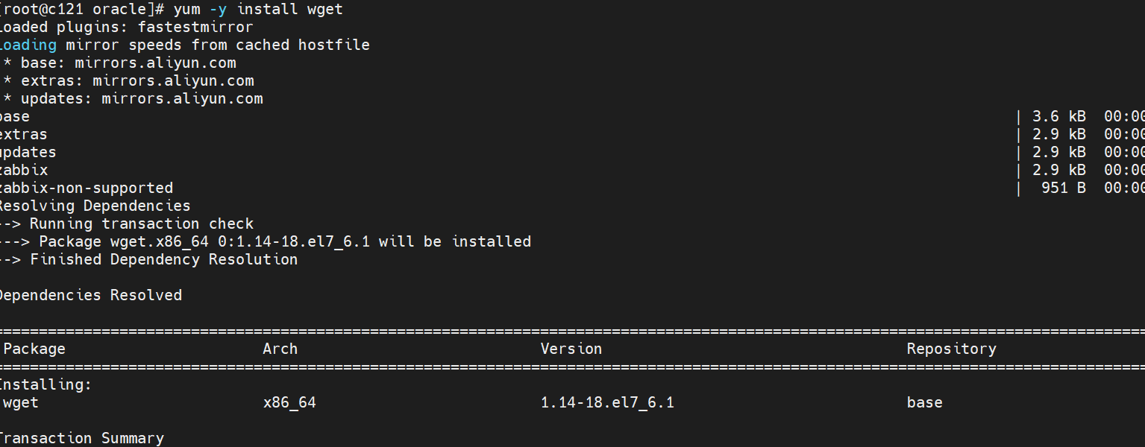Click the x86_64 value in the wget row

289,403
